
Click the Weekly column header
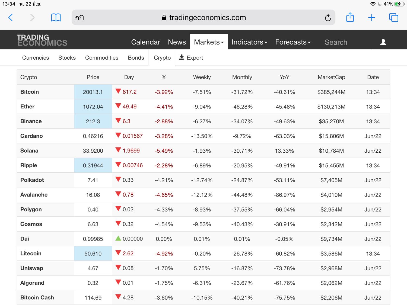point(202,77)
